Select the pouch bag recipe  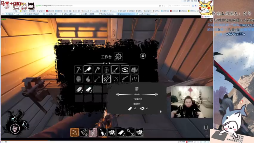(88, 79)
